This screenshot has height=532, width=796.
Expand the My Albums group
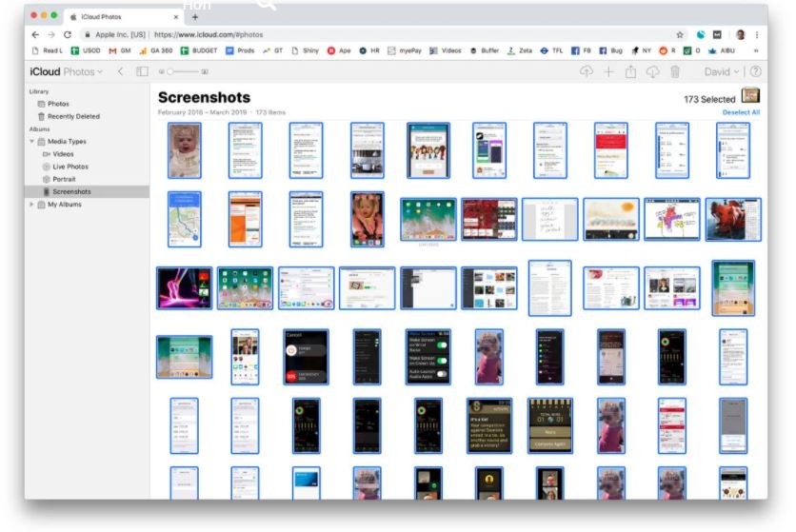point(31,204)
